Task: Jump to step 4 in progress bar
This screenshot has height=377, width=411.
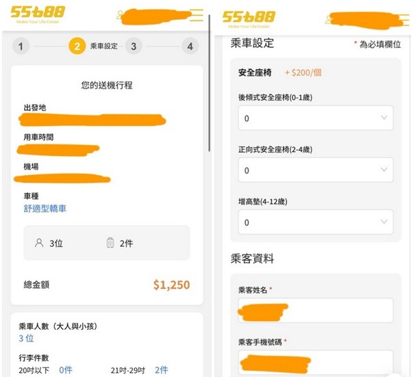Action: (x=190, y=47)
